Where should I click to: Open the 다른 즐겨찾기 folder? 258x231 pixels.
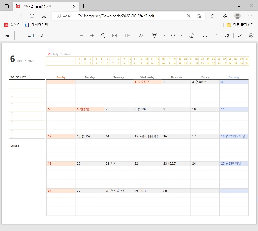(240, 25)
